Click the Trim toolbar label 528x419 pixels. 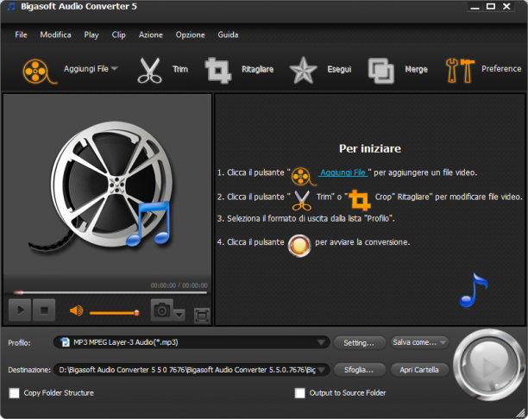(180, 69)
